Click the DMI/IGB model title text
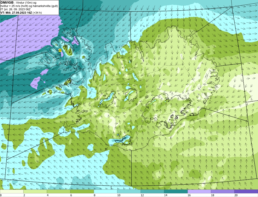This screenshot has width=258, height=197. coord(7,3)
